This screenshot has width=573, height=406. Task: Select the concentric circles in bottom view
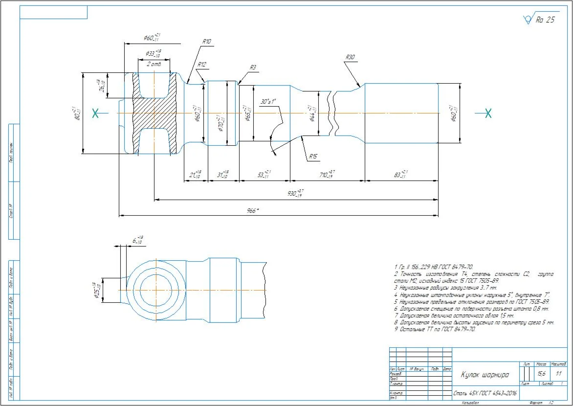point(155,291)
